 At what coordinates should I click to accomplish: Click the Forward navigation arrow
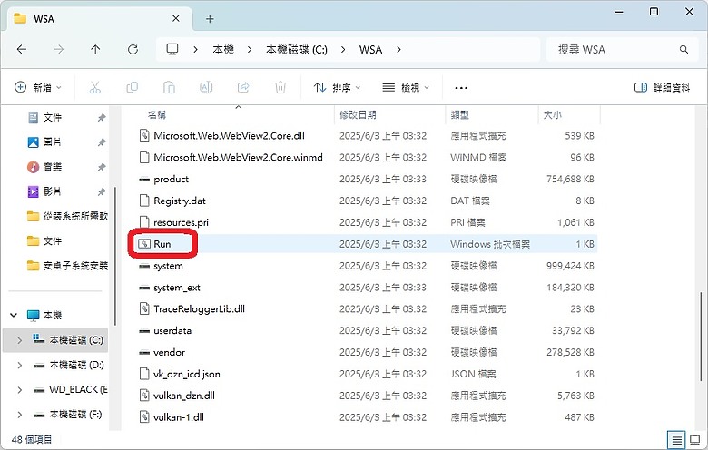point(59,49)
